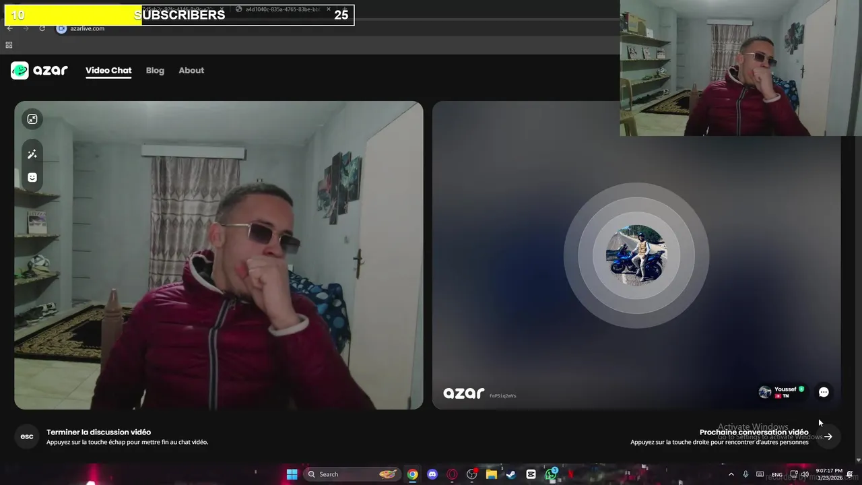Focus the azarlive.com address bar
Image resolution: width=862 pixels, height=485 pixels.
tap(337, 28)
